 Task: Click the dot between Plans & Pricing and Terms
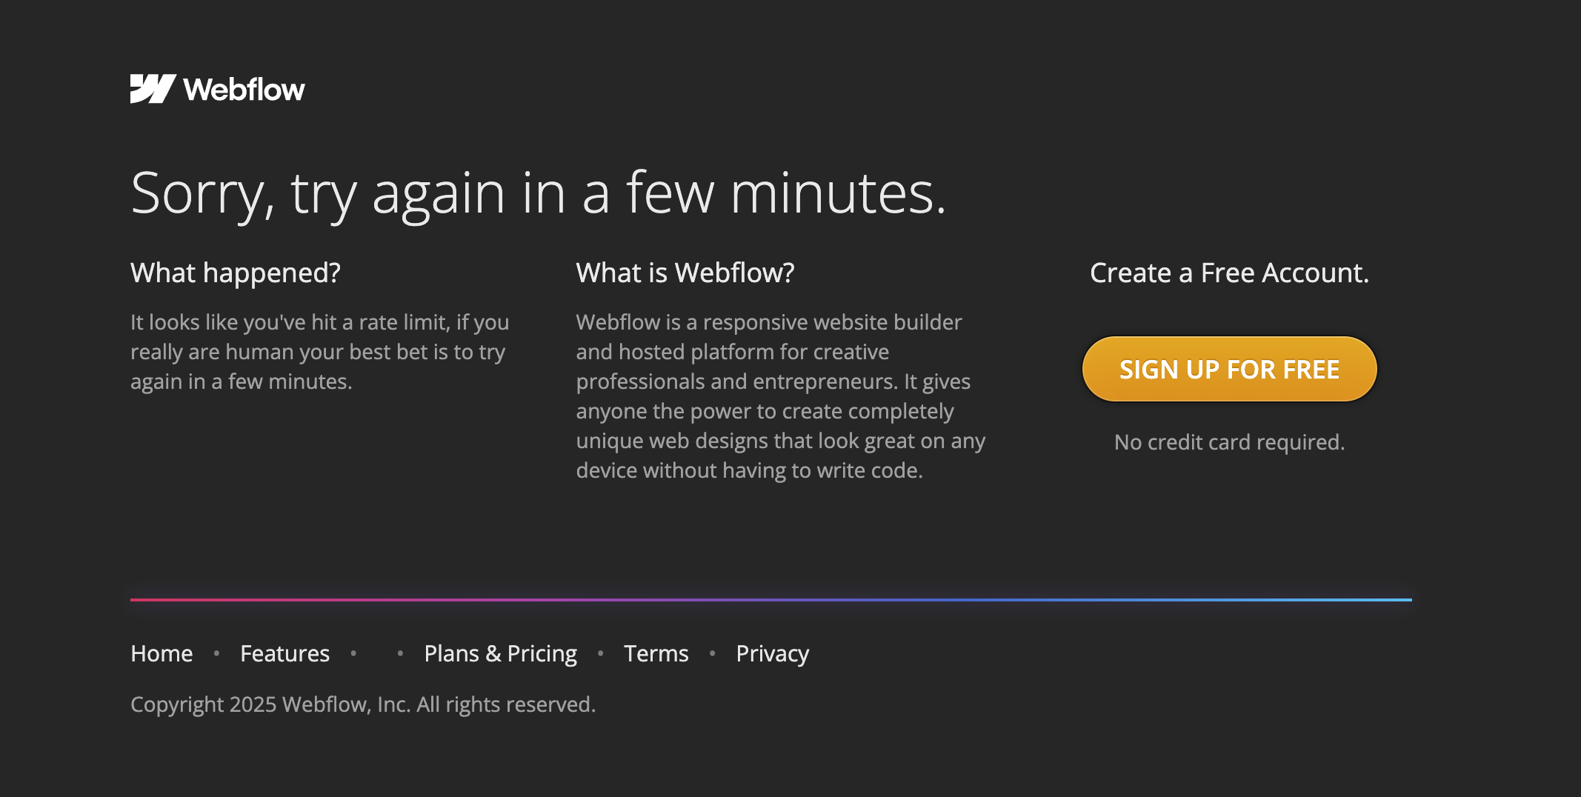[600, 653]
